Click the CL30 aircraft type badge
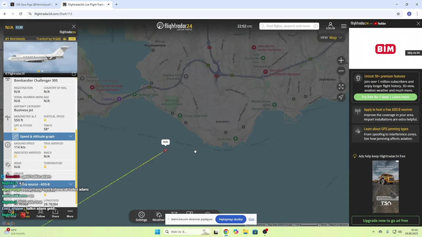The height and width of the screenshot is (237, 422). (19, 27)
